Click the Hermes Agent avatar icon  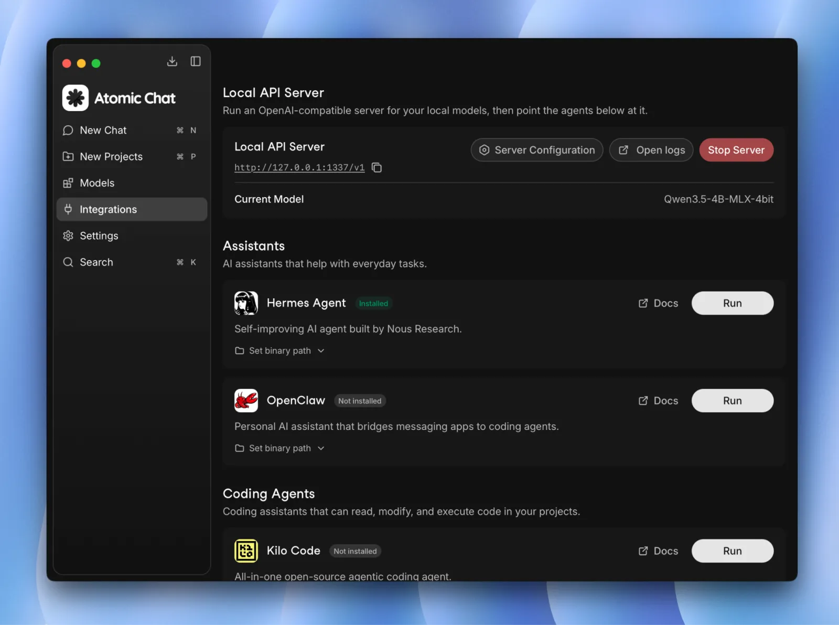pos(246,303)
